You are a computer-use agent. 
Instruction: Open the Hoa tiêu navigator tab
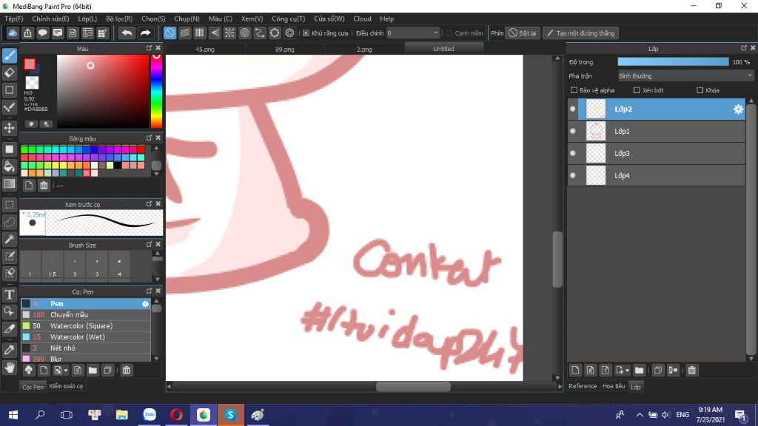tap(614, 386)
